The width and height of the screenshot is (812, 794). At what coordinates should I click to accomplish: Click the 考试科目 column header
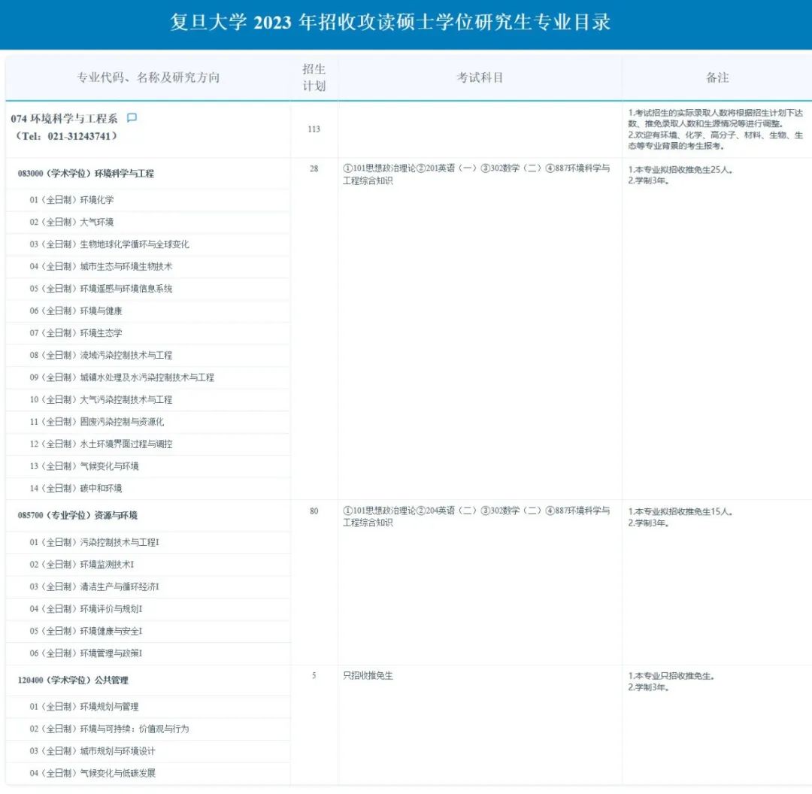click(480, 77)
